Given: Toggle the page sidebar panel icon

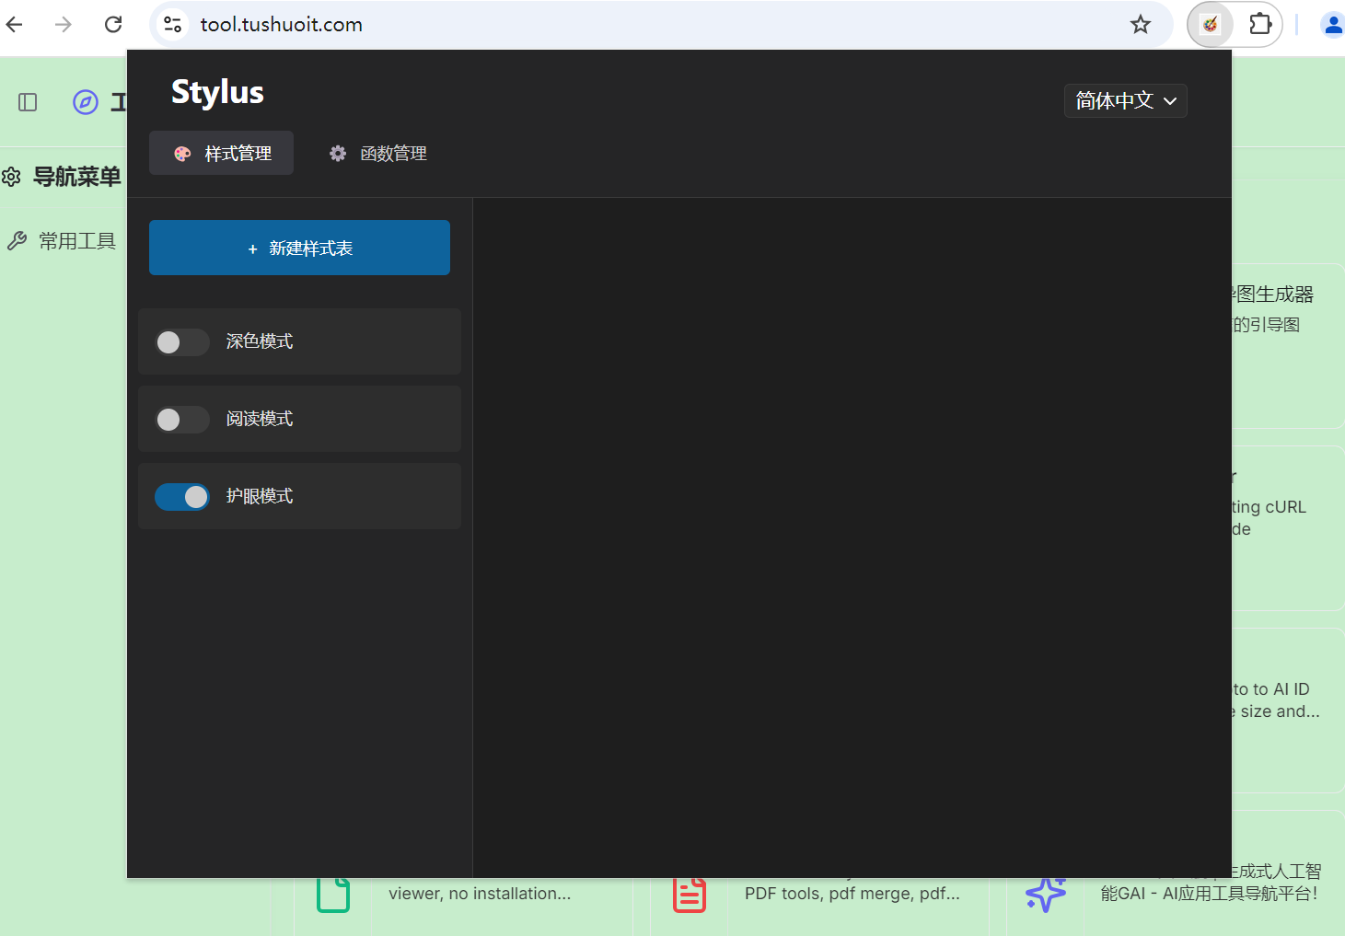Looking at the screenshot, I should point(28,102).
